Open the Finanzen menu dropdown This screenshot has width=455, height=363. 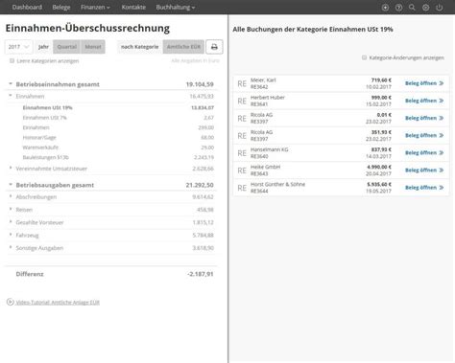(95, 7)
